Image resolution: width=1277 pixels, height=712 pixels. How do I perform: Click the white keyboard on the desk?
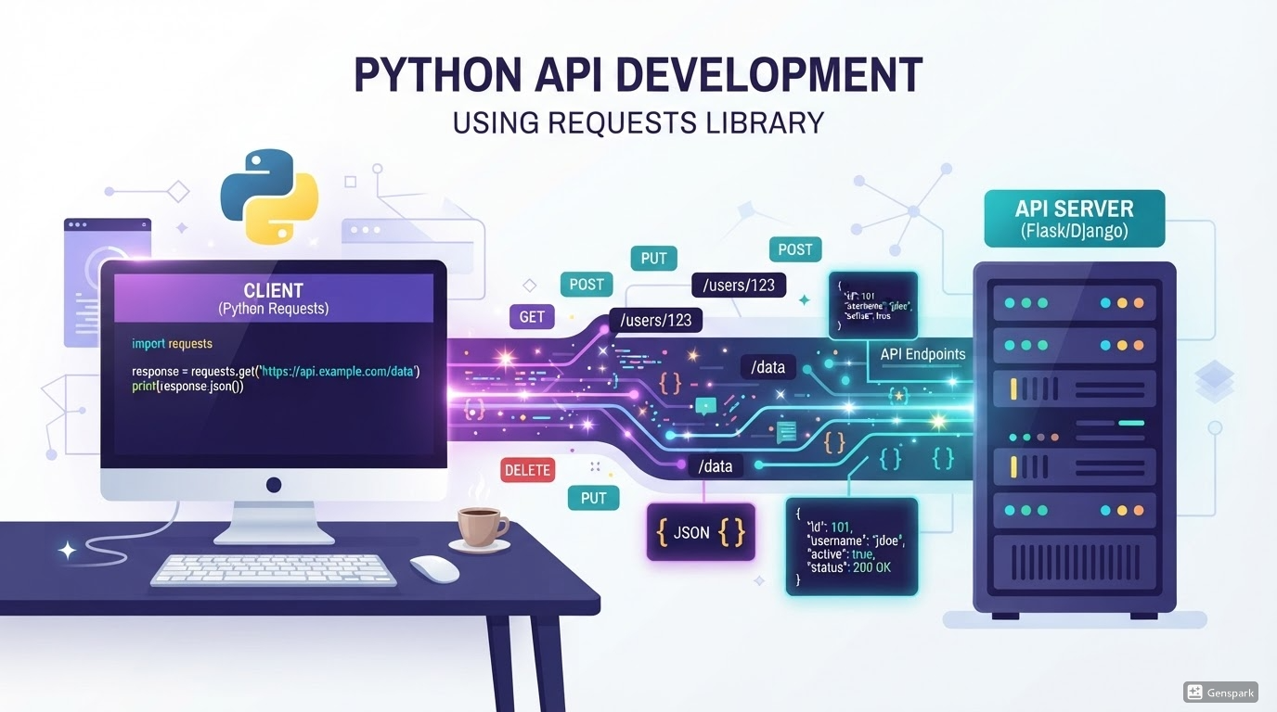coord(274,569)
